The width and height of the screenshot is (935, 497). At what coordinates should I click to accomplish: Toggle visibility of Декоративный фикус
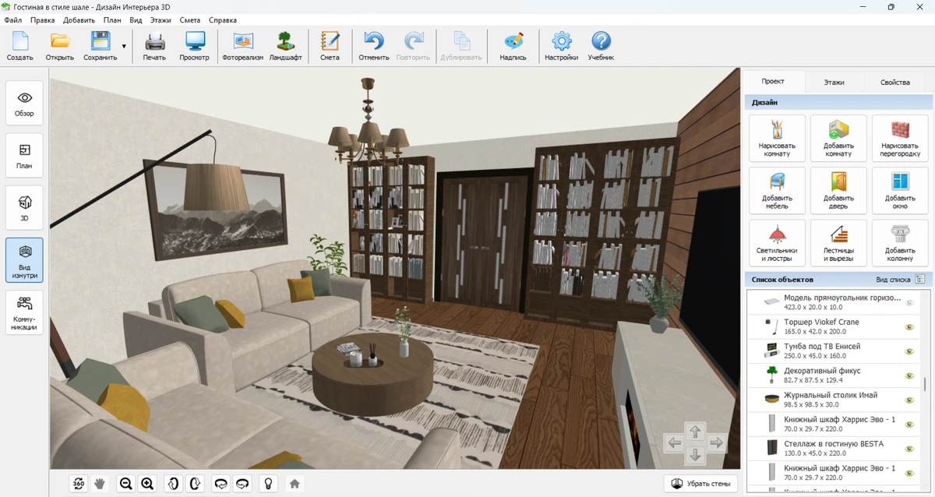point(909,376)
